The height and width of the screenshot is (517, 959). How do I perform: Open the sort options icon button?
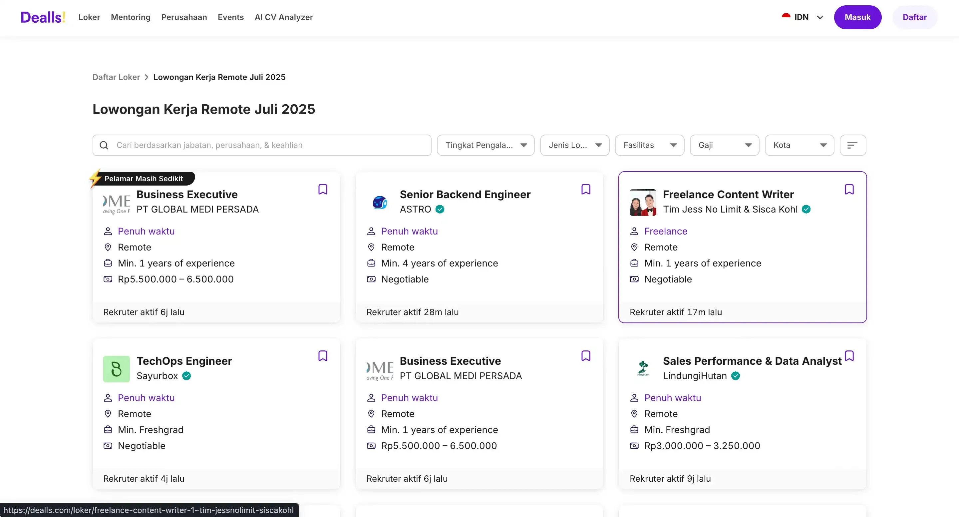click(852, 145)
